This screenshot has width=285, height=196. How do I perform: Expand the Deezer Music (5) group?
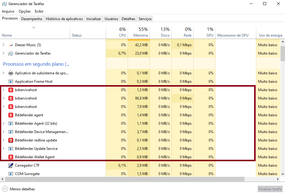click(x=4, y=45)
